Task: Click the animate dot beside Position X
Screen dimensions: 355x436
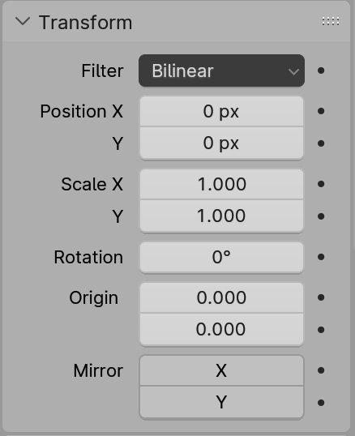Action: pos(321,111)
